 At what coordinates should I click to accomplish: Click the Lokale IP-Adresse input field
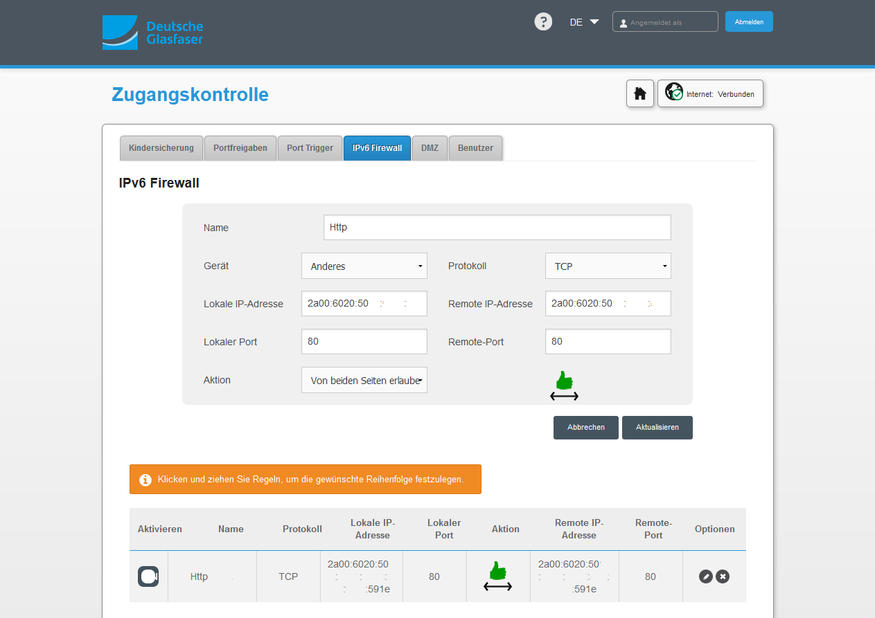tap(364, 303)
